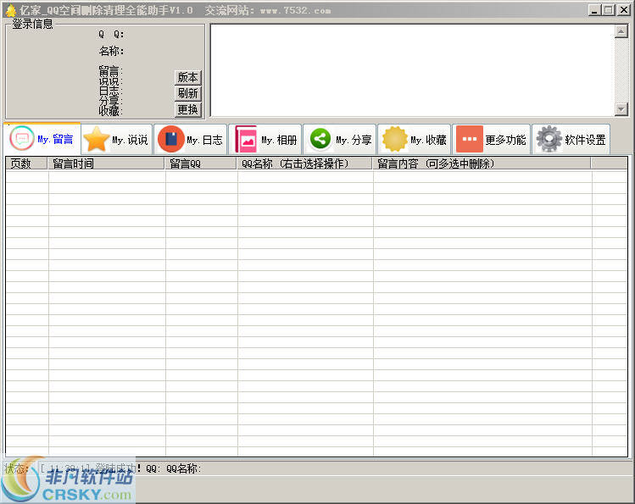Show the My.收藏 tab
This screenshot has height=504, width=635.
coord(415,139)
